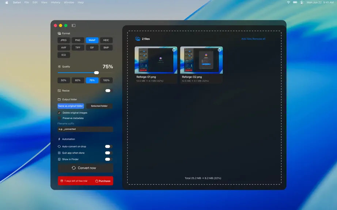The image size is (337, 210).
Task: Click the Automation lightning bolt icon
Action: [59, 139]
